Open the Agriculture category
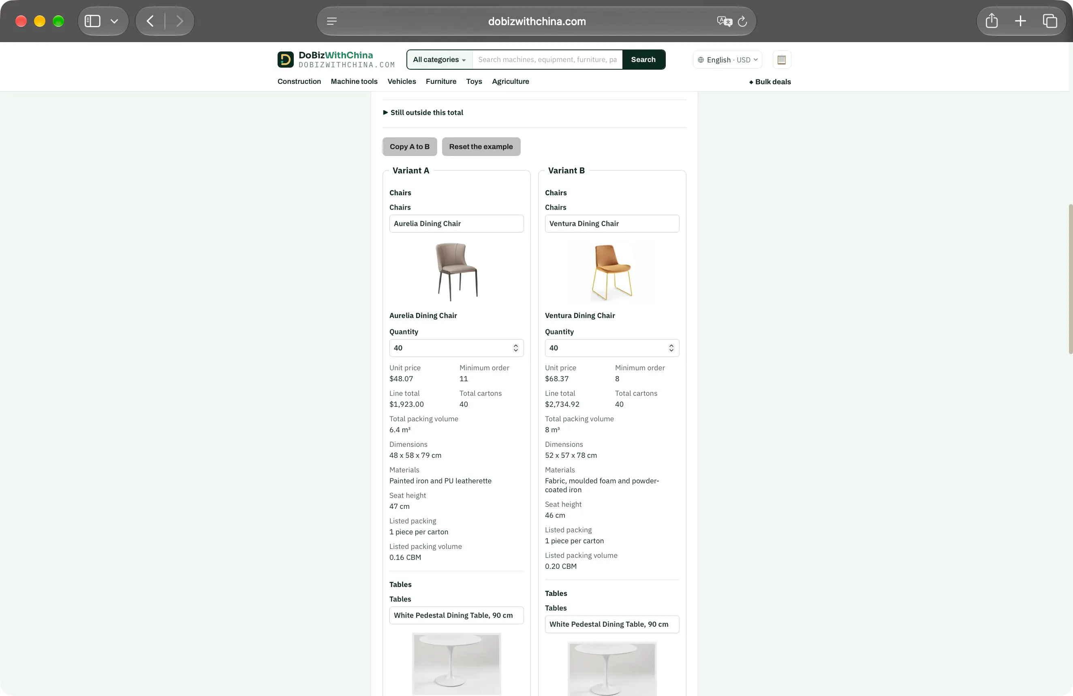 click(x=510, y=81)
